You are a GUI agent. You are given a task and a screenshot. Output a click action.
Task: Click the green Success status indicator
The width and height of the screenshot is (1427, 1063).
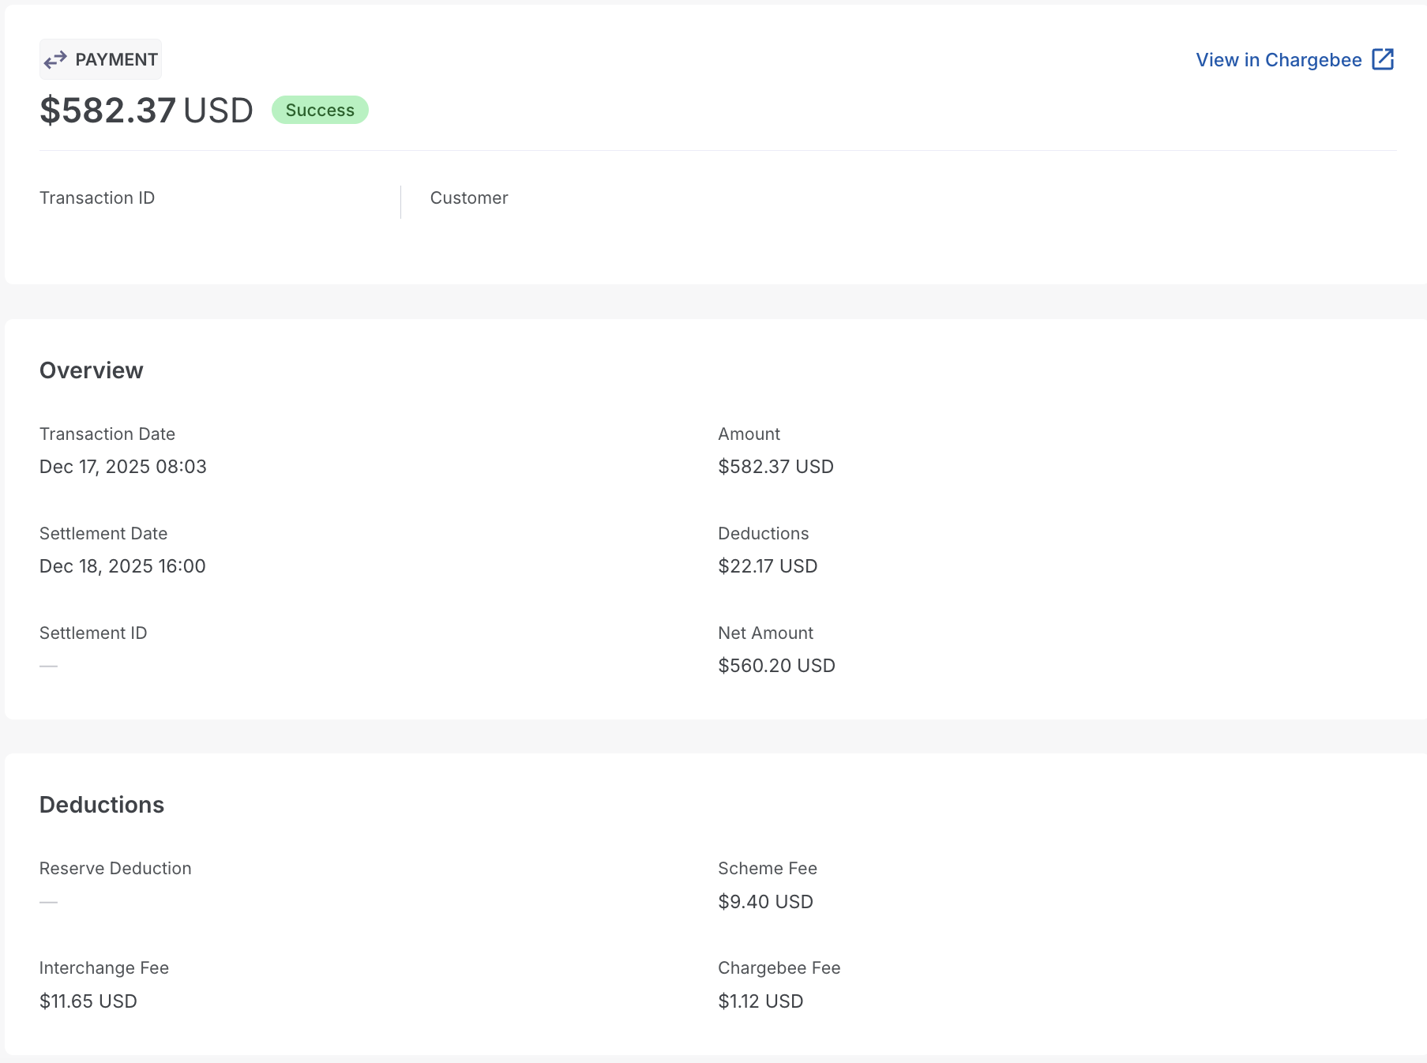319,110
